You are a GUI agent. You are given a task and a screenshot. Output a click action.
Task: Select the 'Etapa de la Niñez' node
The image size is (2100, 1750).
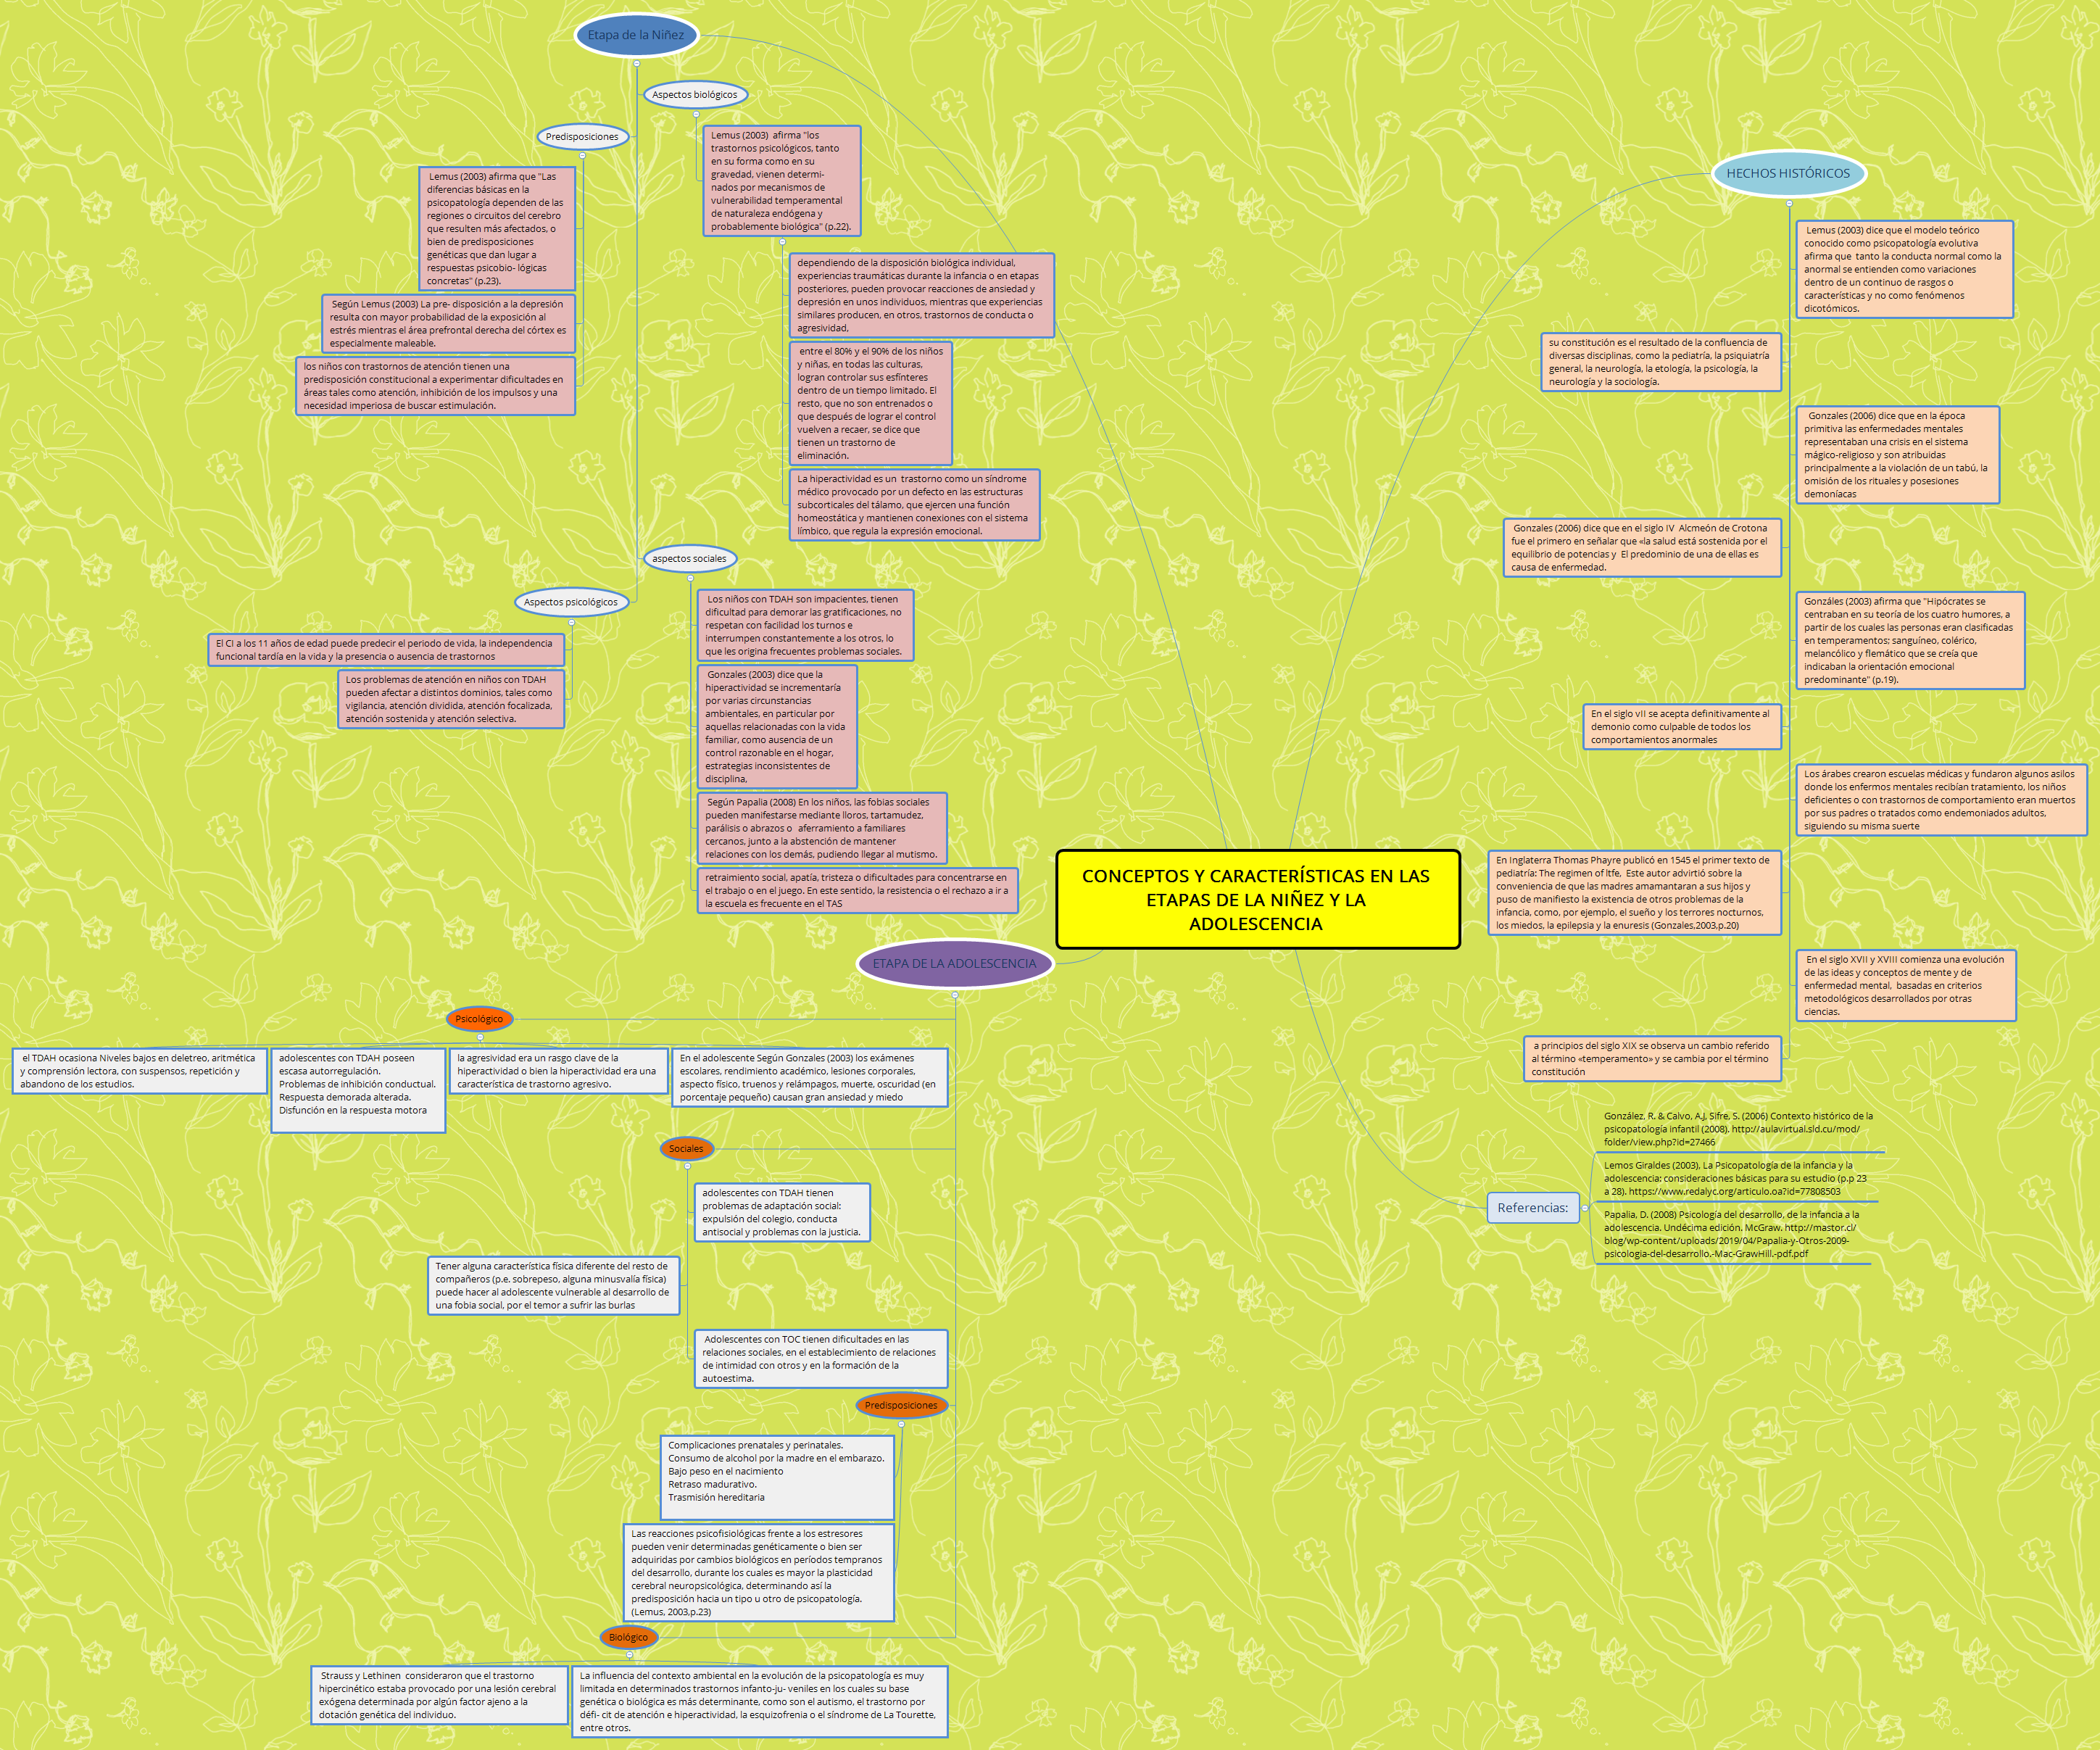(636, 35)
